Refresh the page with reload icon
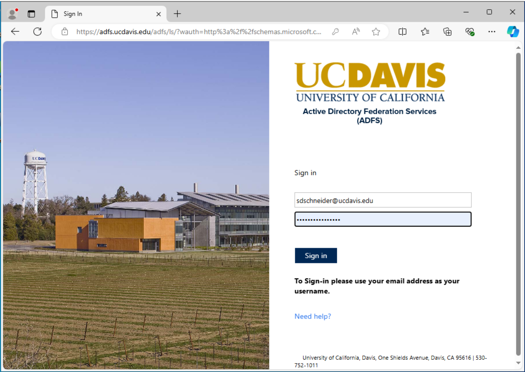525x372 pixels. (x=38, y=32)
